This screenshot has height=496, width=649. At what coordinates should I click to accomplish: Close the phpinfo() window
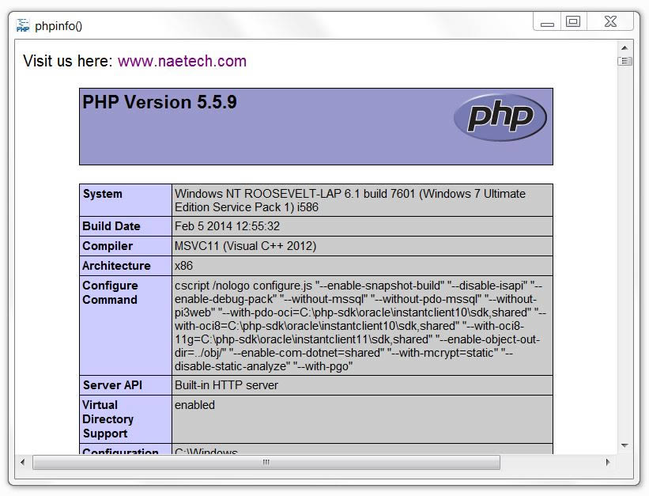tap(610, 22)
